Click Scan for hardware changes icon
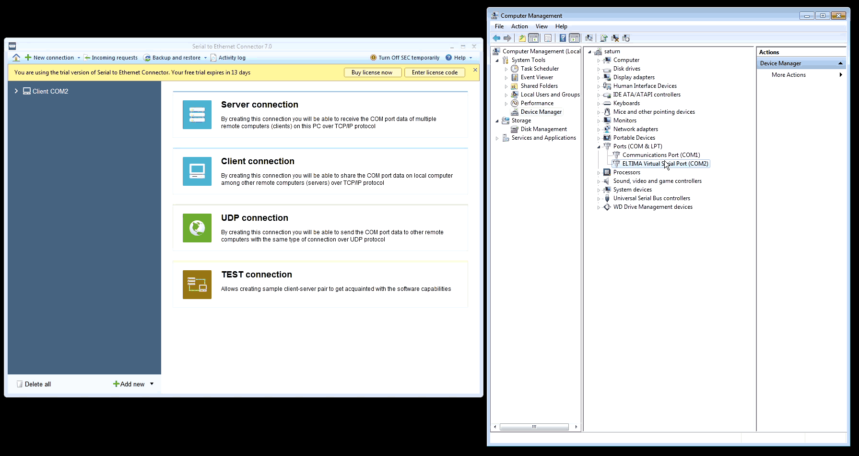Image resolution: width=859 pixels, height=456 pixels. [x=589, y=38]
